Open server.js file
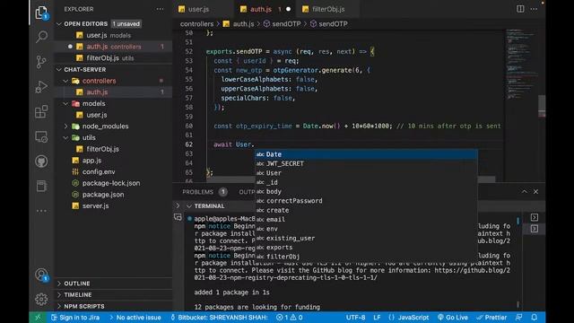574x323 pixels. [114, 205]
